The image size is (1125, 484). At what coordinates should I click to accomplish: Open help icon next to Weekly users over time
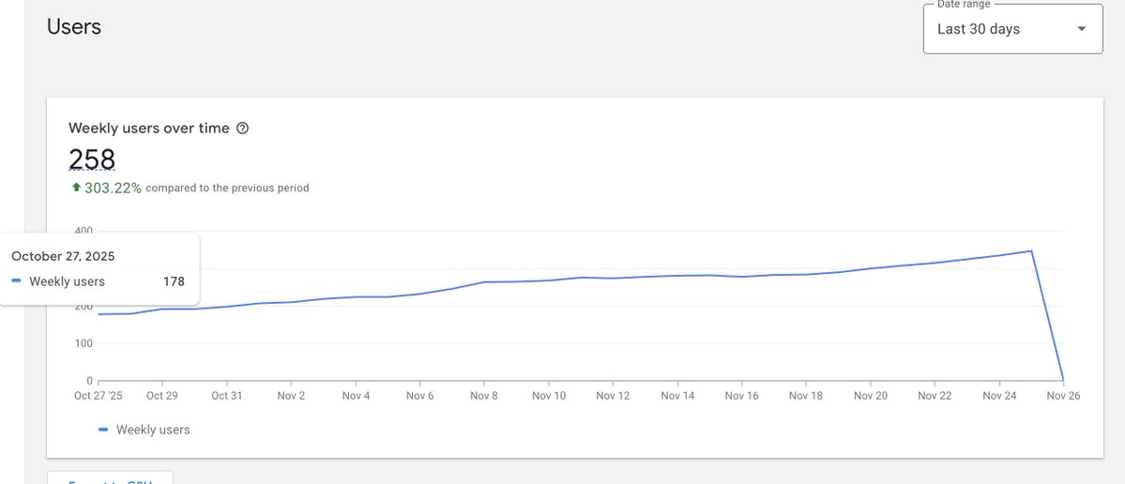[x=242, y=129]
